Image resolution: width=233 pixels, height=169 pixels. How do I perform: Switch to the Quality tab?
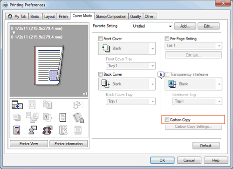pos(136,16)
